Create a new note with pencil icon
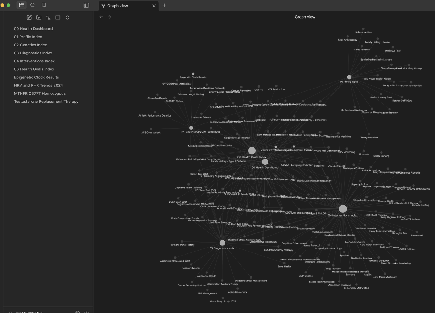 [x=29, y=17]
